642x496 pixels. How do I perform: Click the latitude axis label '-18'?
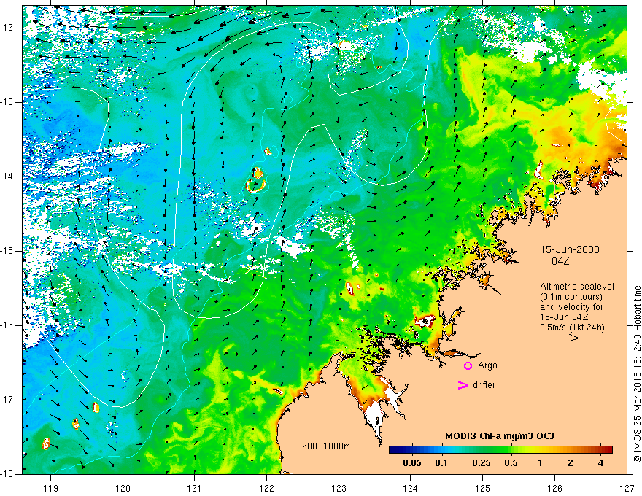pyautogui.click(x=8, y=474)
